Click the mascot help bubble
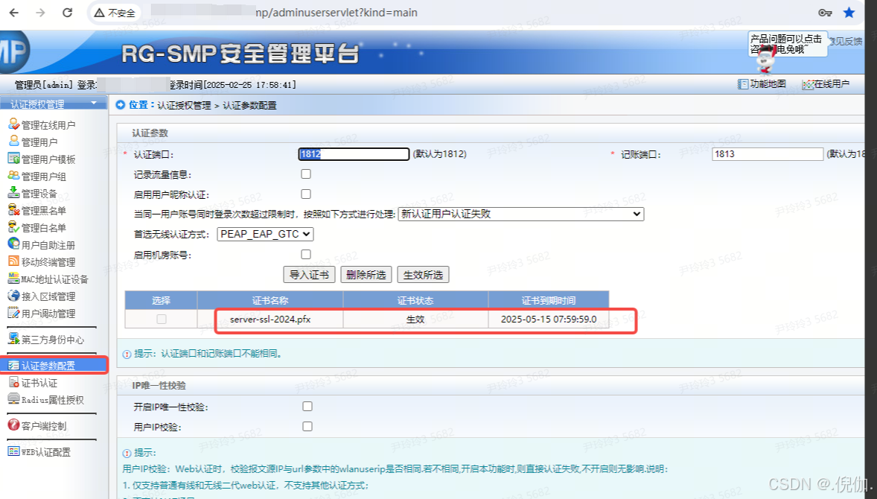This screenshot has height=499, width=877. (787, 44)
